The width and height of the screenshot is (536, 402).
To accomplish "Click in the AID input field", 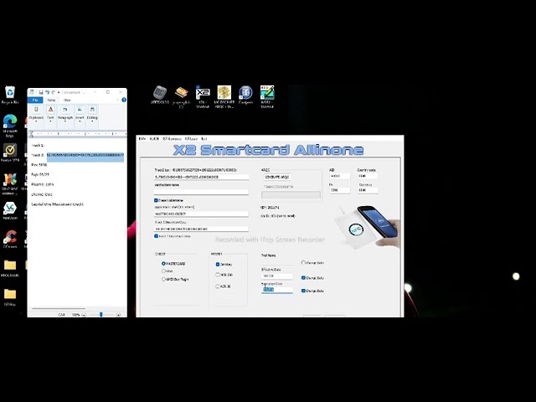I will pos(339,176).
